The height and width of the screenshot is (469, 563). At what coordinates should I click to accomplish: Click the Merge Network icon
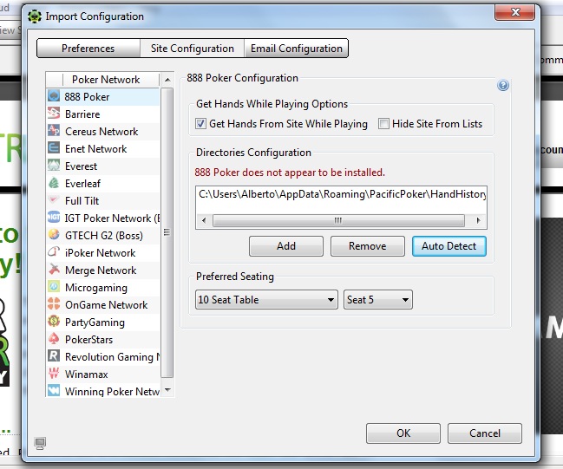pyautogui.click(x=54, y=269)
